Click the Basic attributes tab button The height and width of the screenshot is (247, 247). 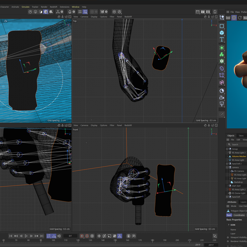229,215
